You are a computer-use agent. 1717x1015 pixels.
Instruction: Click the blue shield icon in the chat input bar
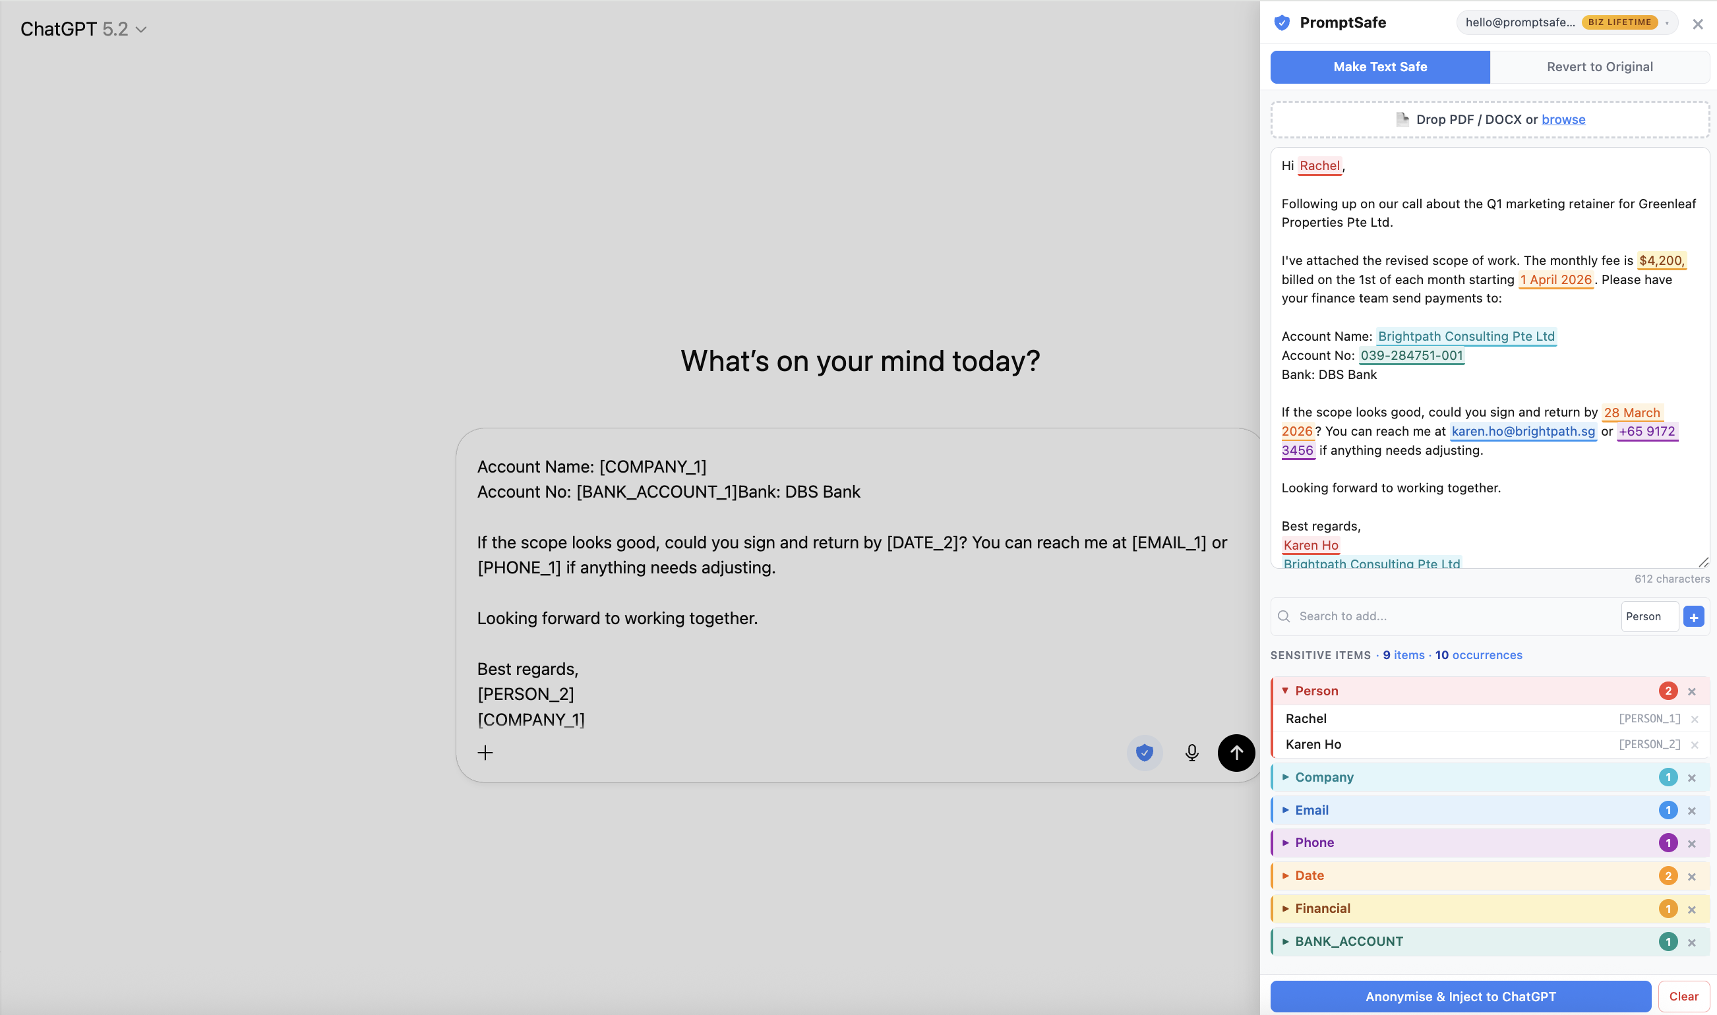(x=1145, y=753)
